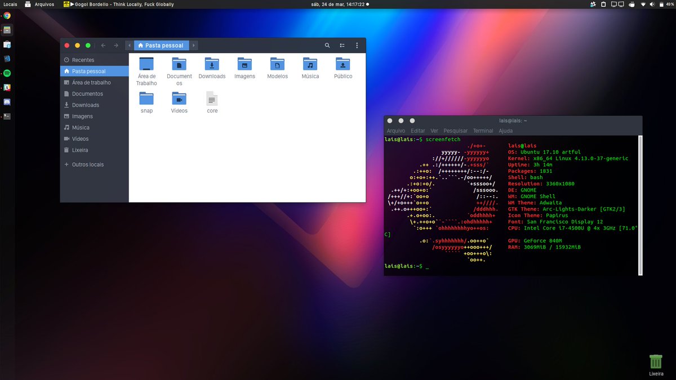Expand Outros locais in the sidebar
Viewport: 676px width, 380px height.
pyautogui.click(x=88, y=164)
